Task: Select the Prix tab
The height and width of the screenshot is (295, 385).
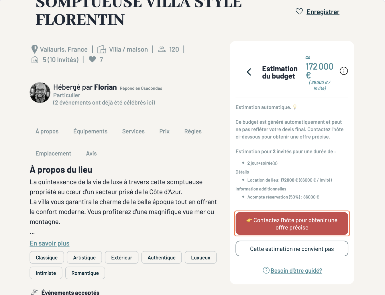Action: pyautogui.click(x=164, y=131)
